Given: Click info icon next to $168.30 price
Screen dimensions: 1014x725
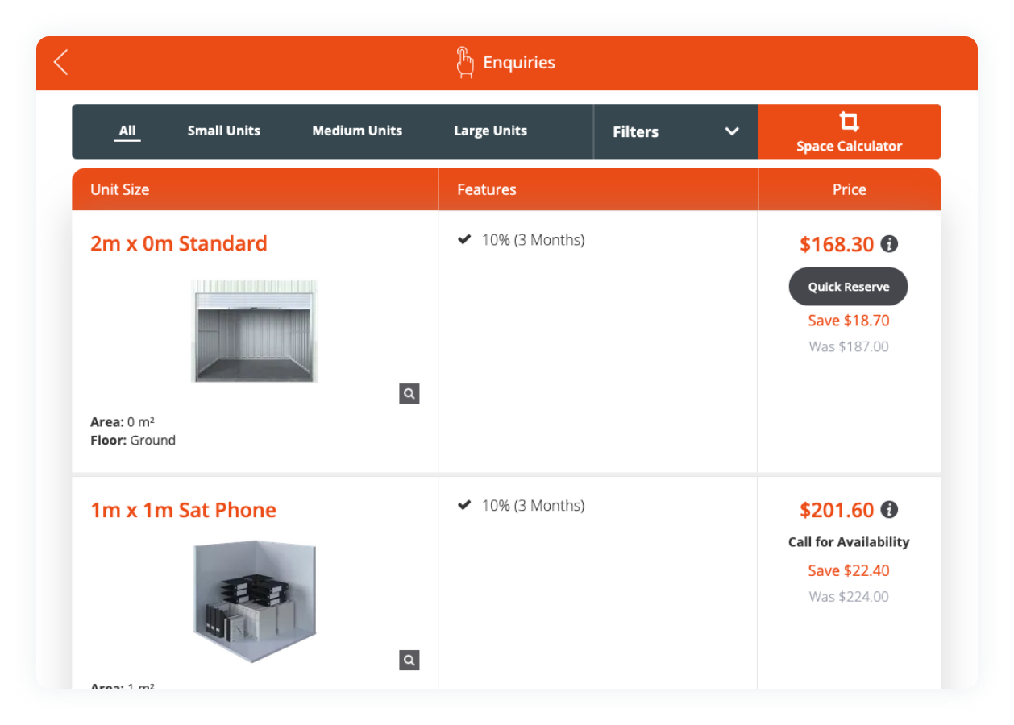Looking at the screenshot, I should click(889, 244).
